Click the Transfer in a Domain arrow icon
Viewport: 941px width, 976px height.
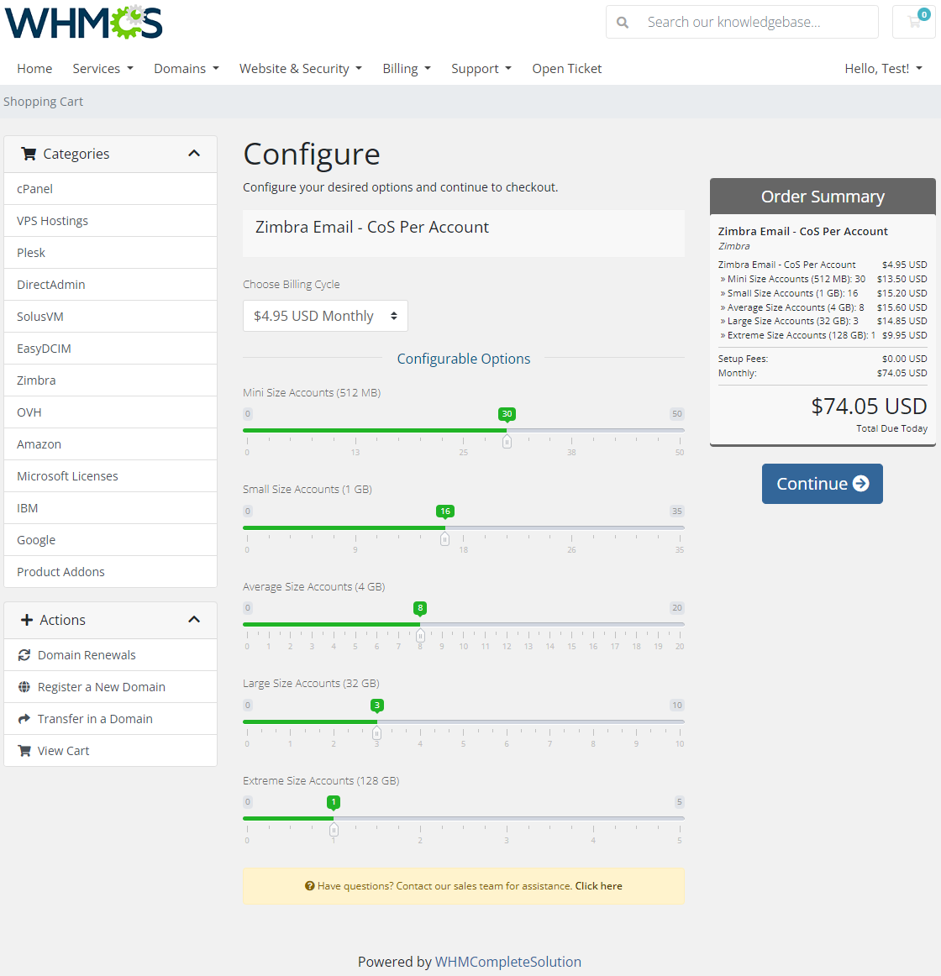click(24, 719)
